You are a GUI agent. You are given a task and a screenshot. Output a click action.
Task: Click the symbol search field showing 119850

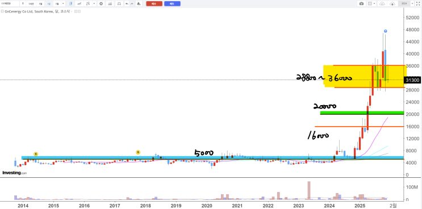[10, 3]
